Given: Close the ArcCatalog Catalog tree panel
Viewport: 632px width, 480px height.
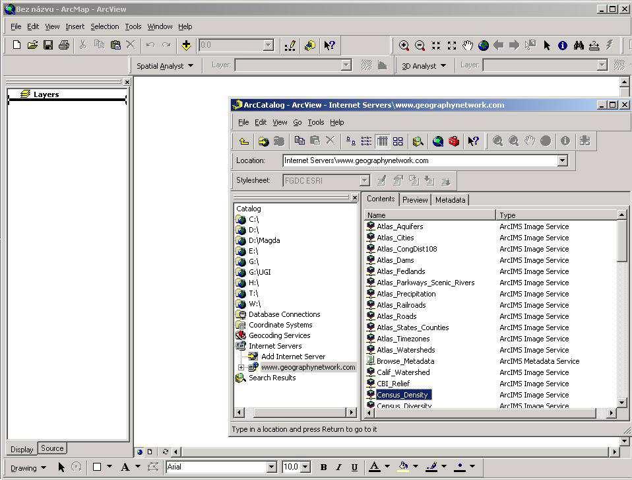Looking at the screenshot, I should [x=354, y=197].
